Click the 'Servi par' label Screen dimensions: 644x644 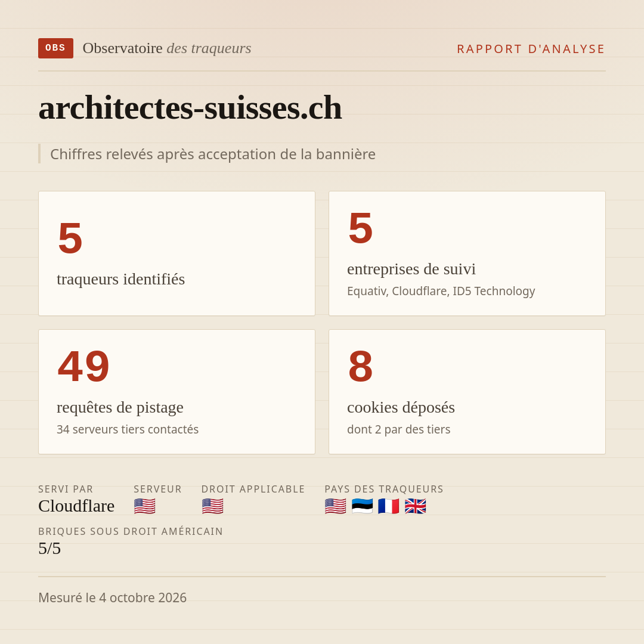[66, 489]
